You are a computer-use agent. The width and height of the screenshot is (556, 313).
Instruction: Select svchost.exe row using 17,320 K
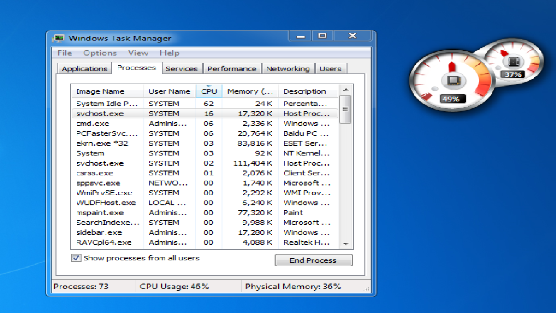[205, 114]
